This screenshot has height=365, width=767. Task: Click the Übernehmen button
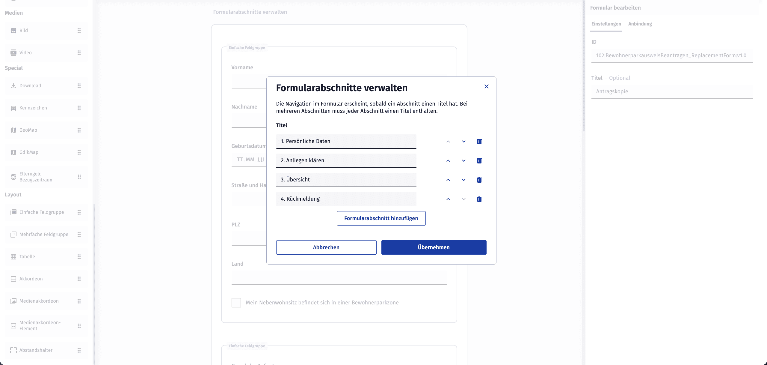tap(434, 247)
